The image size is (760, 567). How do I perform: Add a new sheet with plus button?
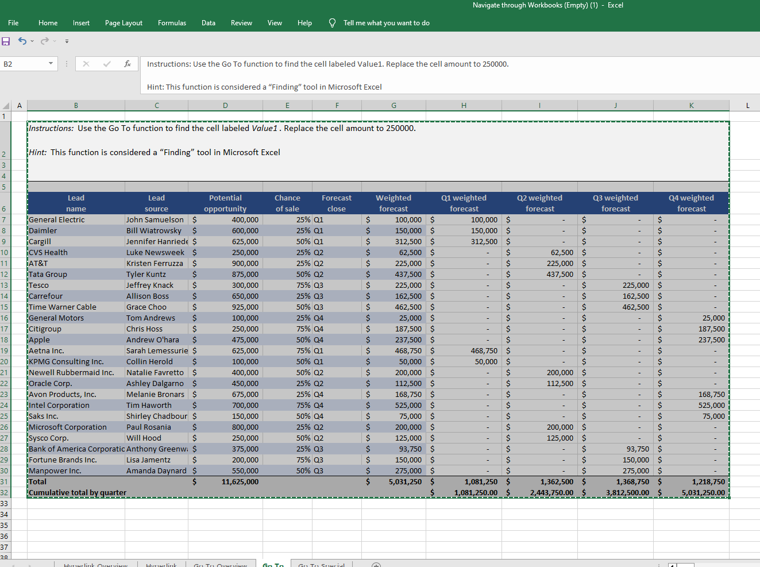[376, 565]
